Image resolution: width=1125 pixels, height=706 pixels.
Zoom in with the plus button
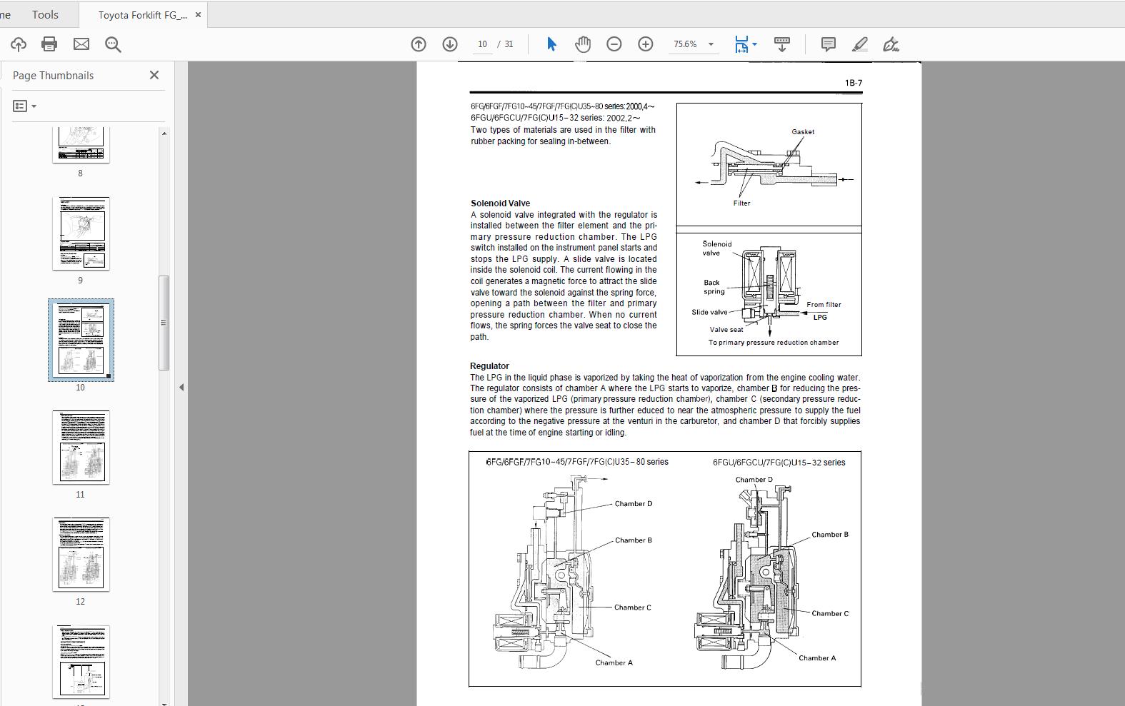point(645,44)
